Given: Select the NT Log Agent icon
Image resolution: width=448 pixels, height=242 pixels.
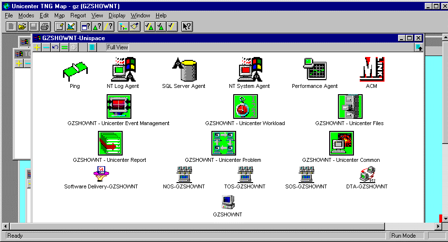Looking at the screenshot, I should (124, 70).
